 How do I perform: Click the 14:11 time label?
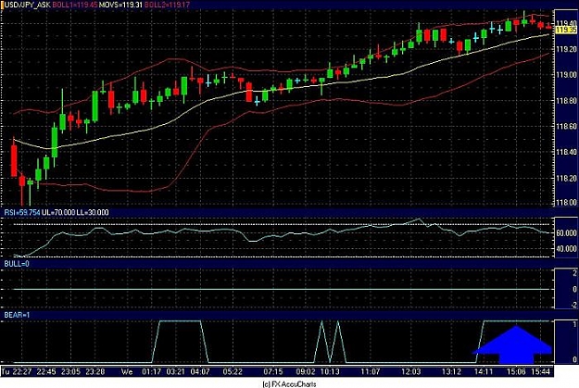click(484, 371)
